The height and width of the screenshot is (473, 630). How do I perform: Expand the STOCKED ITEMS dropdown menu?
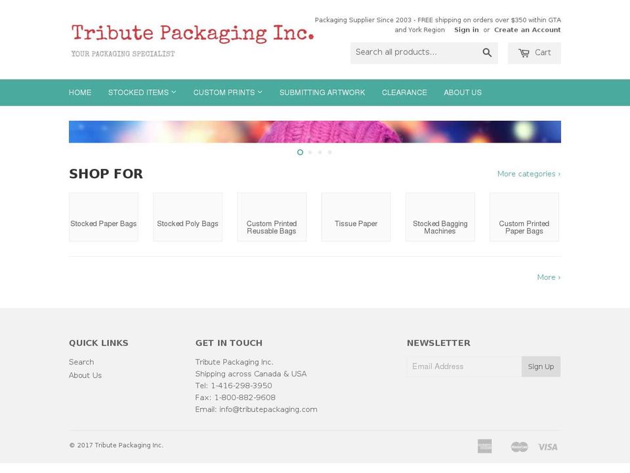142,92
